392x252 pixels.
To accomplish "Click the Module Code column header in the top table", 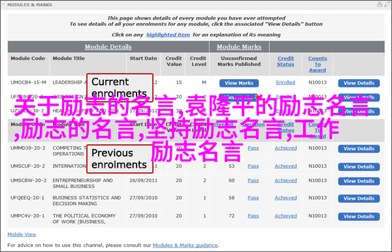I will (27, 58).
